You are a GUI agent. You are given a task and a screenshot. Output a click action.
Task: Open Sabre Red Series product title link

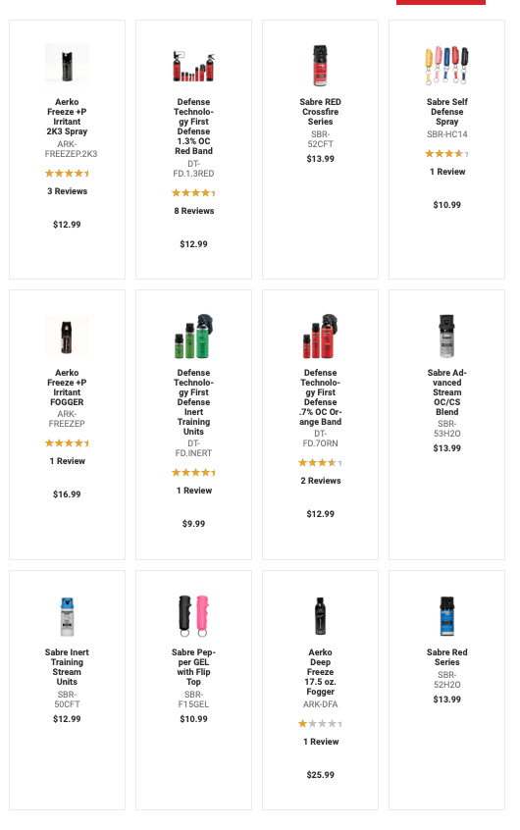447,657
